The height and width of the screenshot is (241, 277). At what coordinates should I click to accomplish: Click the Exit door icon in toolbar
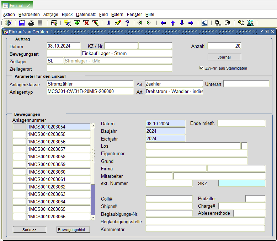pyautogui.click(x=9, y=23)
